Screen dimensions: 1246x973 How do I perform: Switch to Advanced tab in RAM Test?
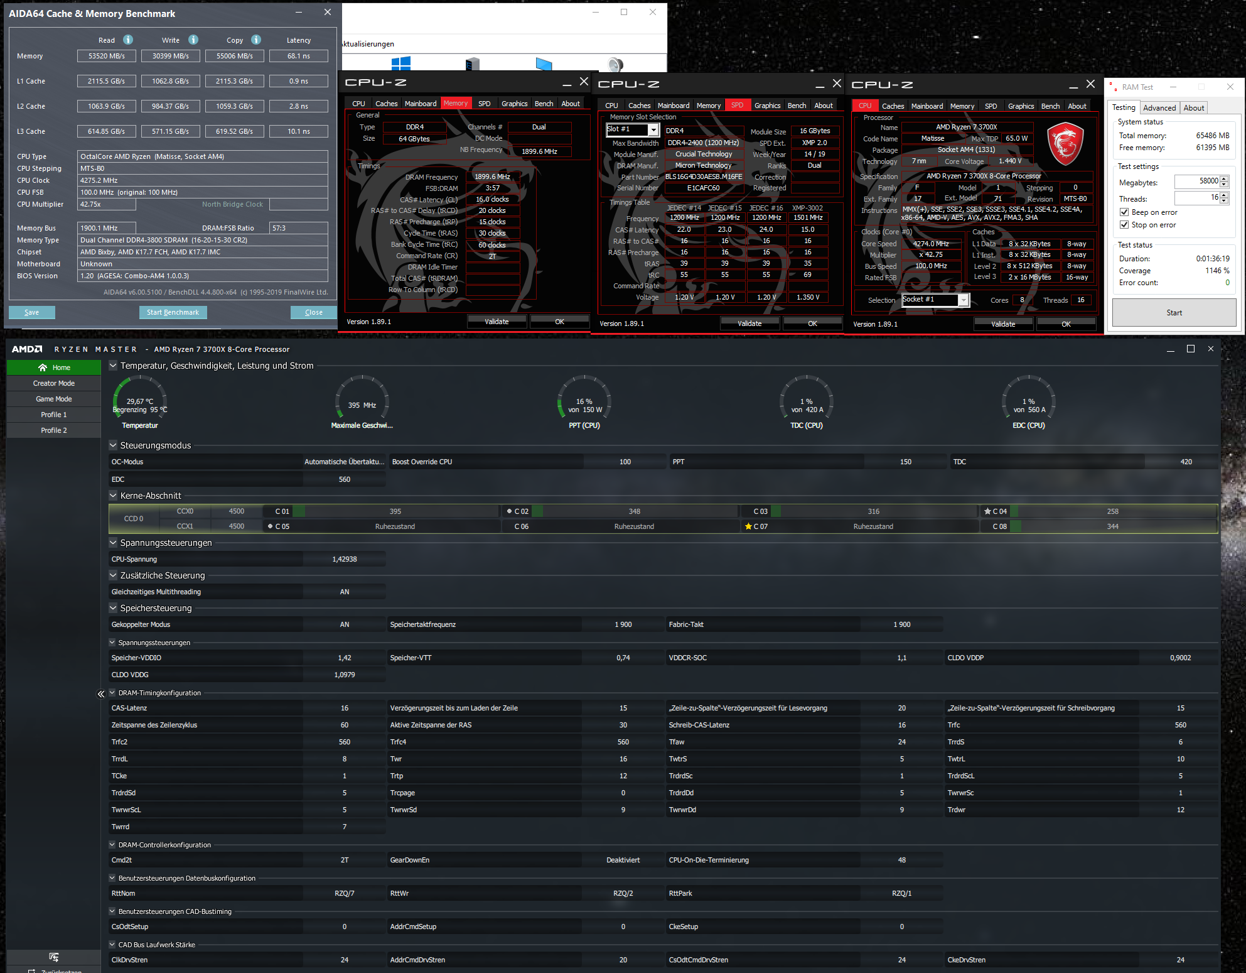(x=1159, y=107)
